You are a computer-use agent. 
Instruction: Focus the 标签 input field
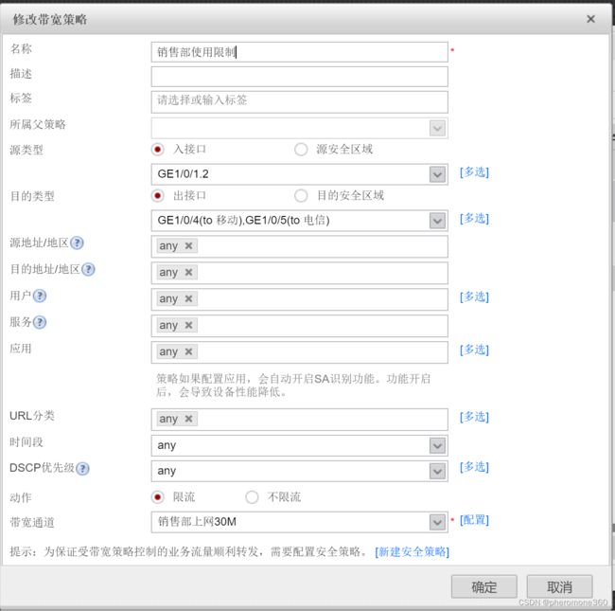pos(300,102)
